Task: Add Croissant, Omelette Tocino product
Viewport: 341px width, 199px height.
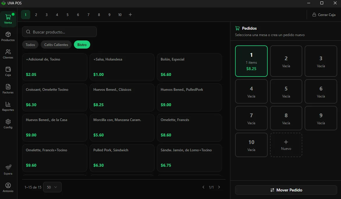Action: pos(55,97)
